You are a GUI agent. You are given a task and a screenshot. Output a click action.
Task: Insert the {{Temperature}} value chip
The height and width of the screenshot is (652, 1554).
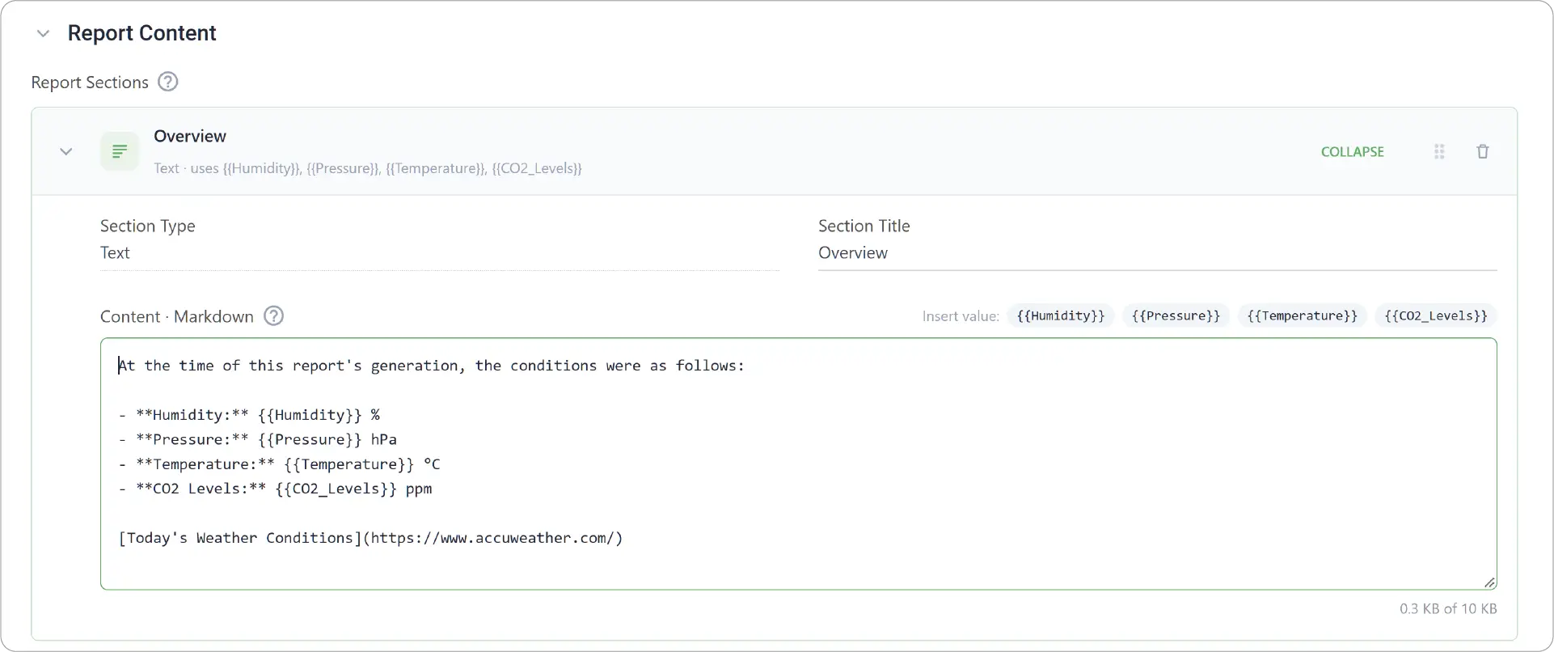pyautogui.click(x=1303, y=315)
